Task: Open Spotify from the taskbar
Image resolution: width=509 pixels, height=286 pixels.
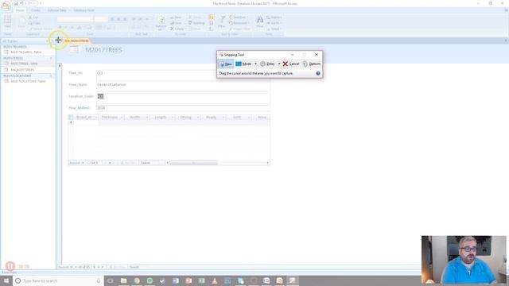Action: (150, 280)
